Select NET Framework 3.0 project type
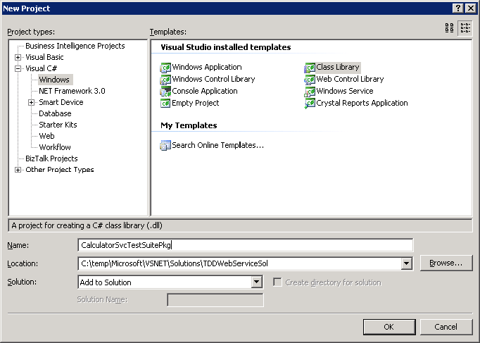Viewport: 480px width, 343px height. [72, 91]
